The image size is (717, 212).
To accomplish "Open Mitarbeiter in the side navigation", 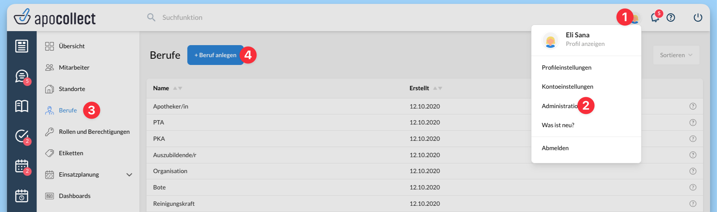I will point(74,68).
